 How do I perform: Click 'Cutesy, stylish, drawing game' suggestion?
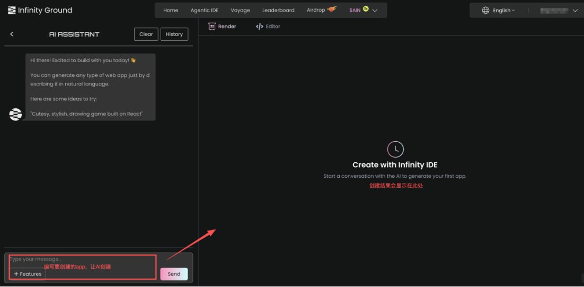(x=87, y=114)
